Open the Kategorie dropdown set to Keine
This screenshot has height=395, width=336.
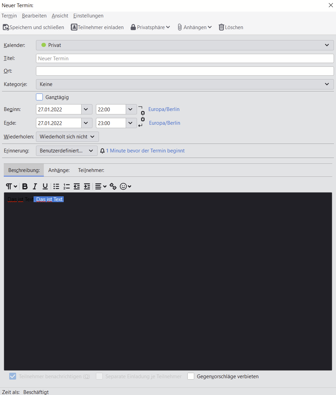click(x=185, y=84)
